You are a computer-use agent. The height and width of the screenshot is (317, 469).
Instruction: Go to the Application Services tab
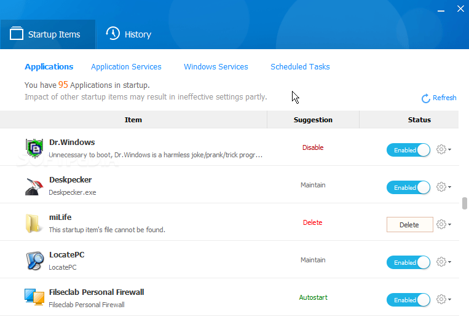(x=126, y=67)
